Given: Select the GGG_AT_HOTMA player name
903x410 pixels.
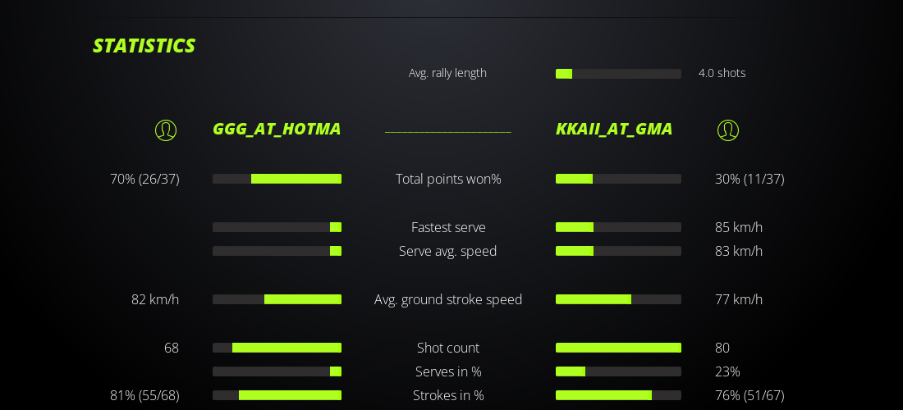Looking at the screenshot, I should pyautogui.click(x=277, y=129).
